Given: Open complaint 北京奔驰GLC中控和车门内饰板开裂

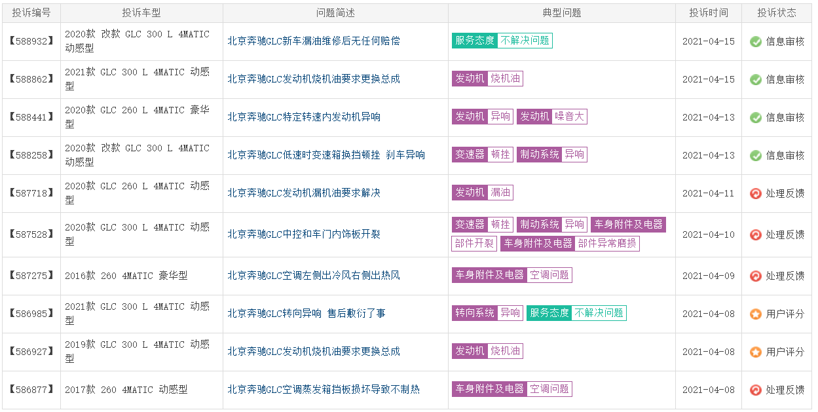Looking at the screenshot, I should (304, 234).
